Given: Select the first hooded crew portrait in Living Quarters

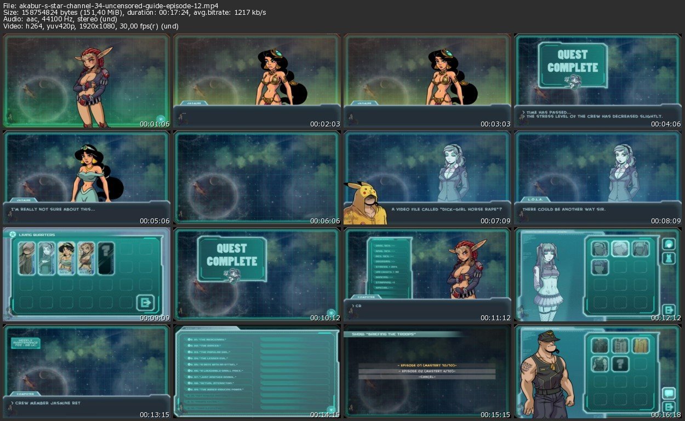Looking at the screenshot, I should point(26,258).
